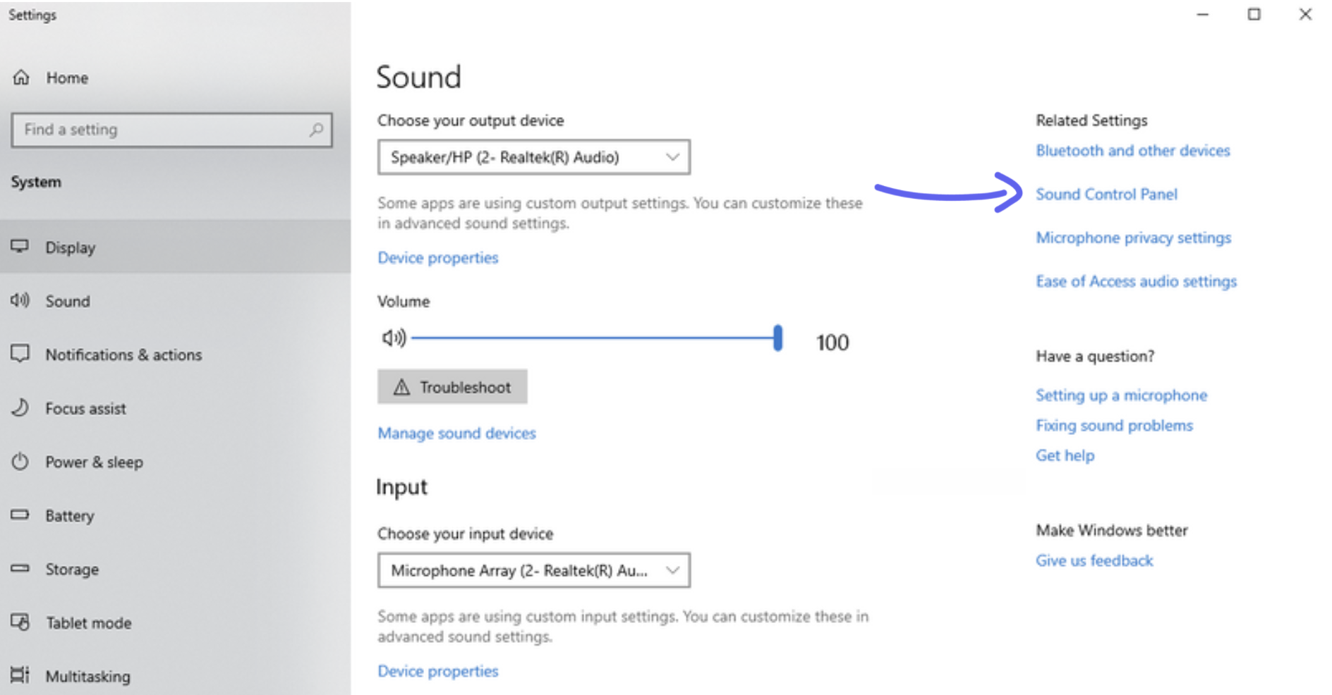Select Storage in the sidebar

[72, 570]
